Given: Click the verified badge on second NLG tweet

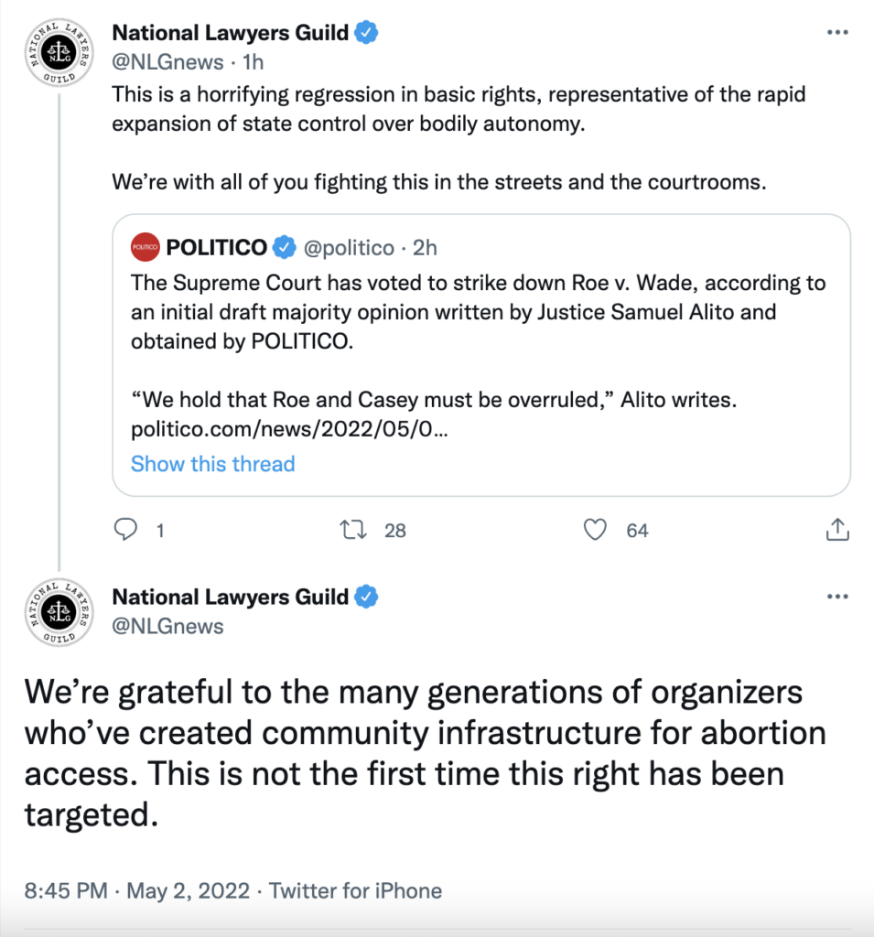Looking at the screenshot, I should coord(366,598).
